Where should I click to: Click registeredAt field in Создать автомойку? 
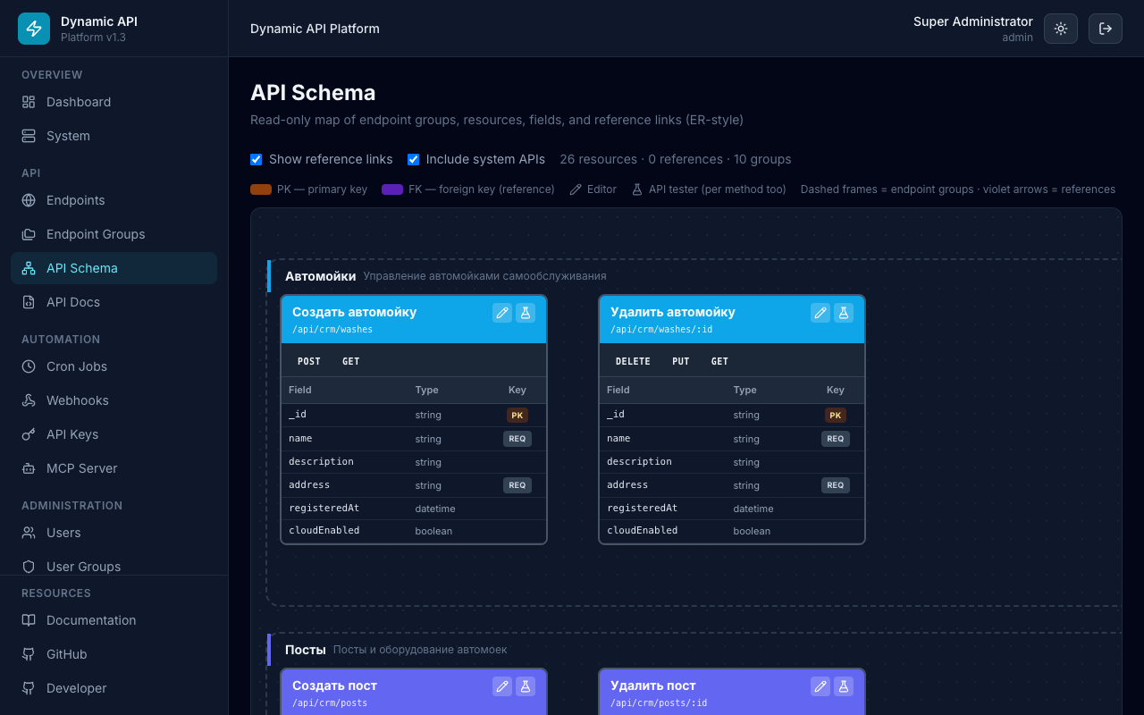pyautogui.click(x=324, y=508)
